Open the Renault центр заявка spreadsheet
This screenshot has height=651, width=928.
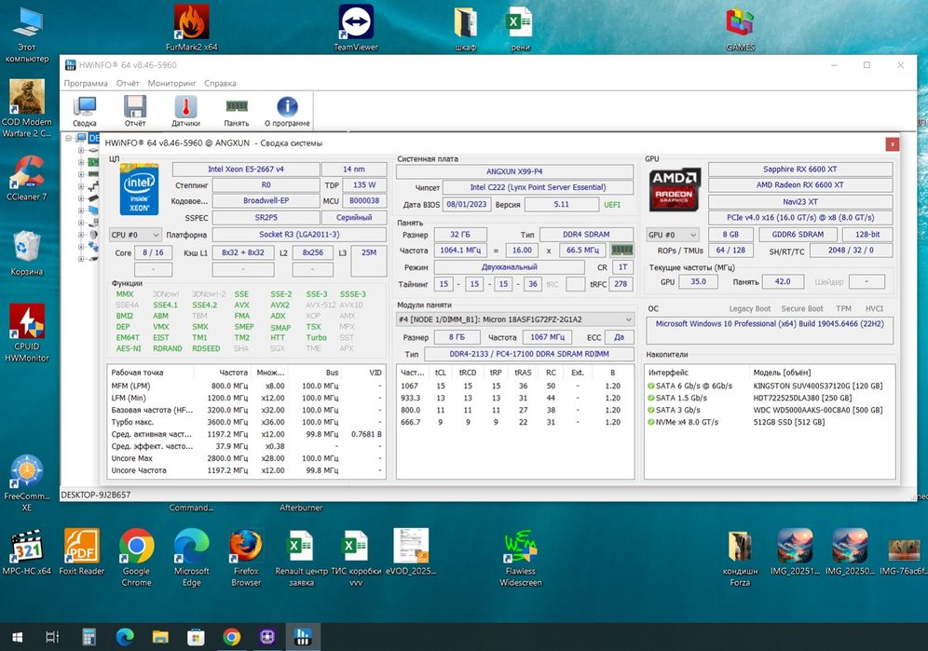click(301, 558)
